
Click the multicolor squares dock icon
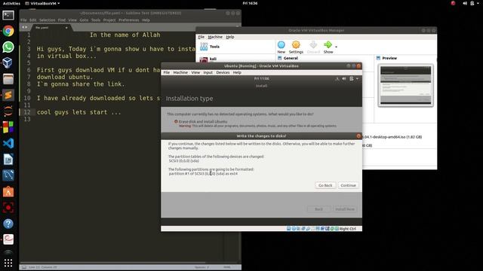point(8,127)
